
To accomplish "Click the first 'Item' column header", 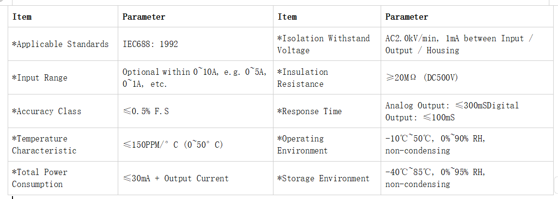I will tap(63, 17).
